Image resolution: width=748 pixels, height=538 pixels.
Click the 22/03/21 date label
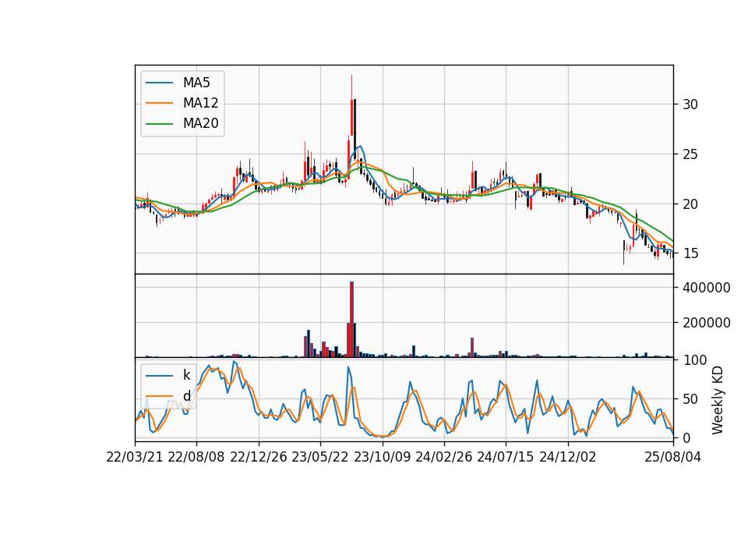pos(135,457)
